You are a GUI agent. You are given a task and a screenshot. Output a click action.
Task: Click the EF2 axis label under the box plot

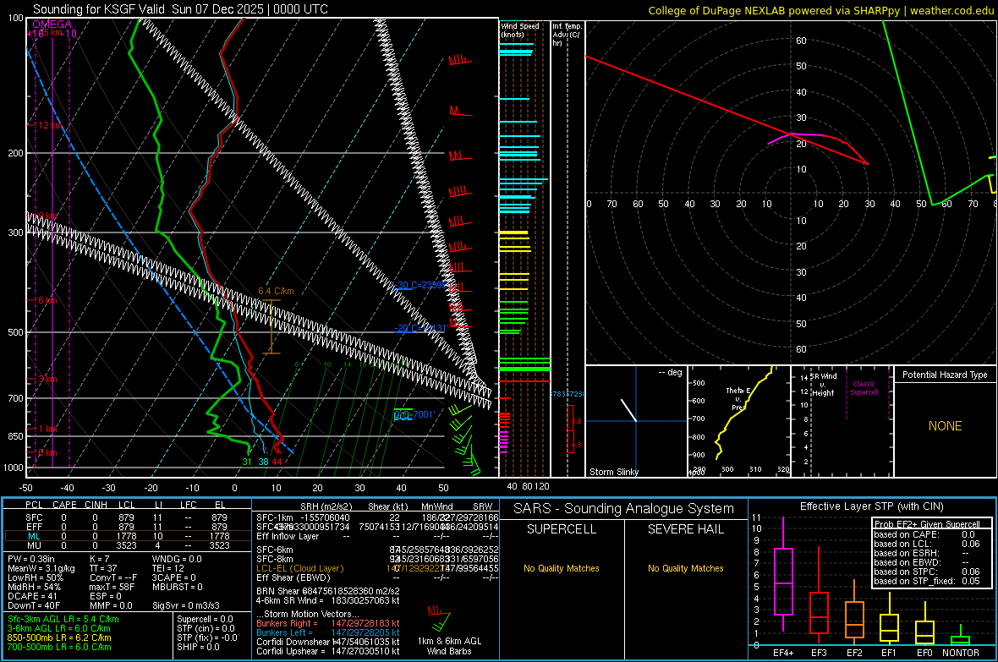(854, 653)
